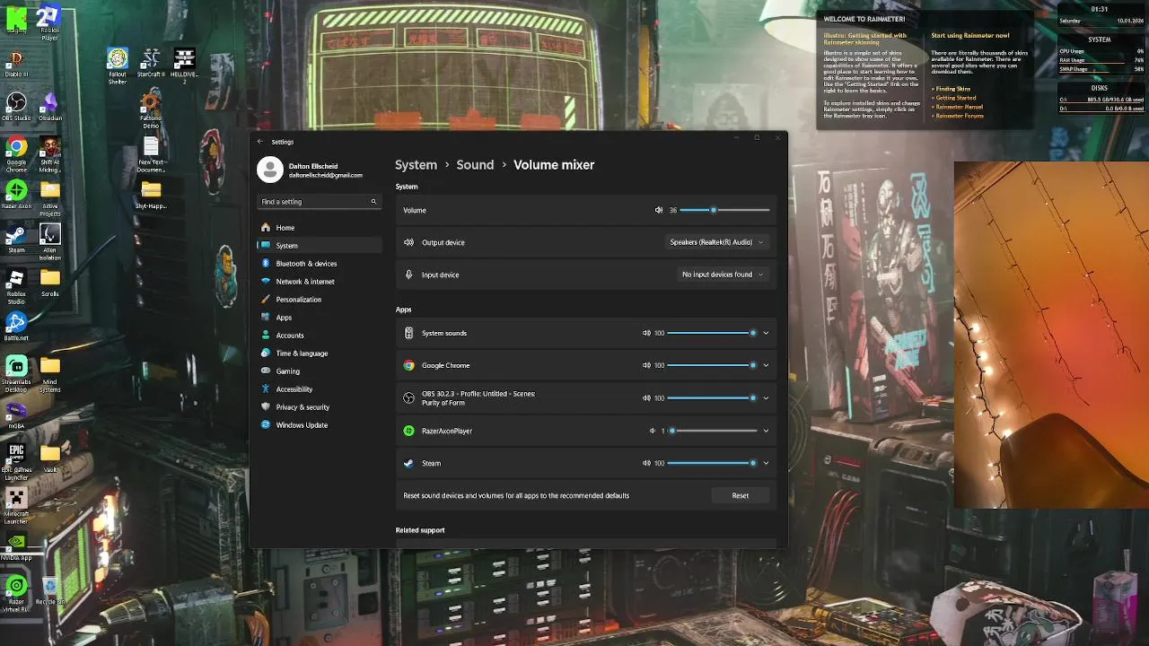Image resolution: width=1149 pixels, height=646 pixels.
Task: Click the search magnifier in Find a setting
Action: pyautogui.click(x=373, y=202)
